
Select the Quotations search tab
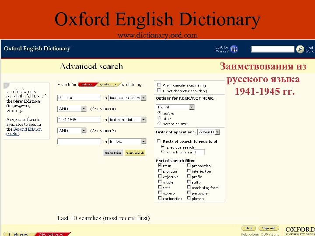pos(108,84)
